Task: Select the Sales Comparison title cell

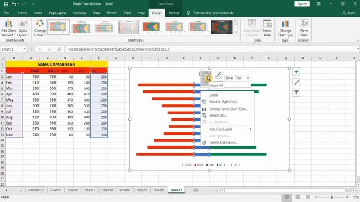Action: click(x=56, y=65)
